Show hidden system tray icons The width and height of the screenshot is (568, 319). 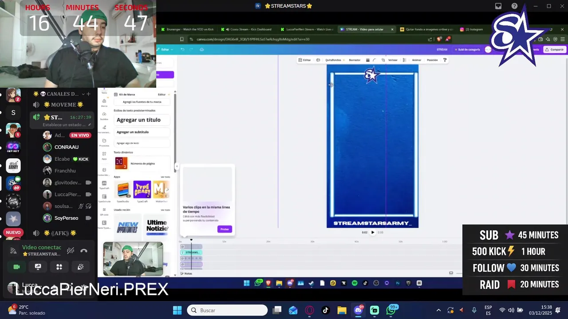pos(438,310)
